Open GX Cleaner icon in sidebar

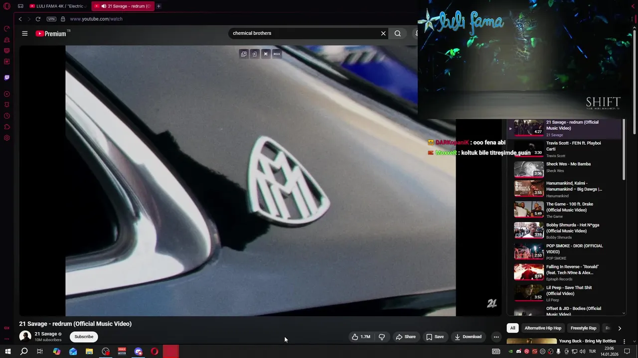(x=7, y=40)
